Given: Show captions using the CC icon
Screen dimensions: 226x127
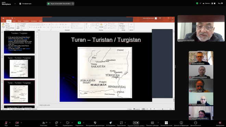Looking at the screenshot, I should click(x=152, y=123).
